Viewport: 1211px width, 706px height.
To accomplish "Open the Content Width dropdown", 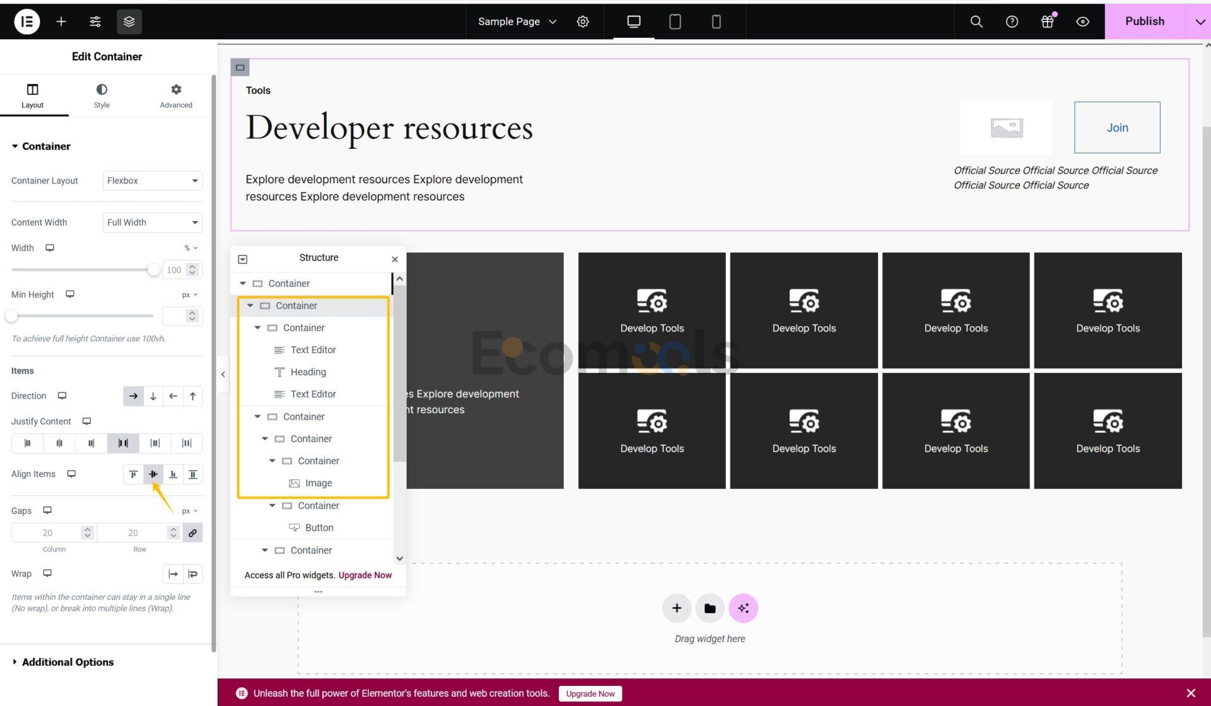I will click(x=153, y=222).
